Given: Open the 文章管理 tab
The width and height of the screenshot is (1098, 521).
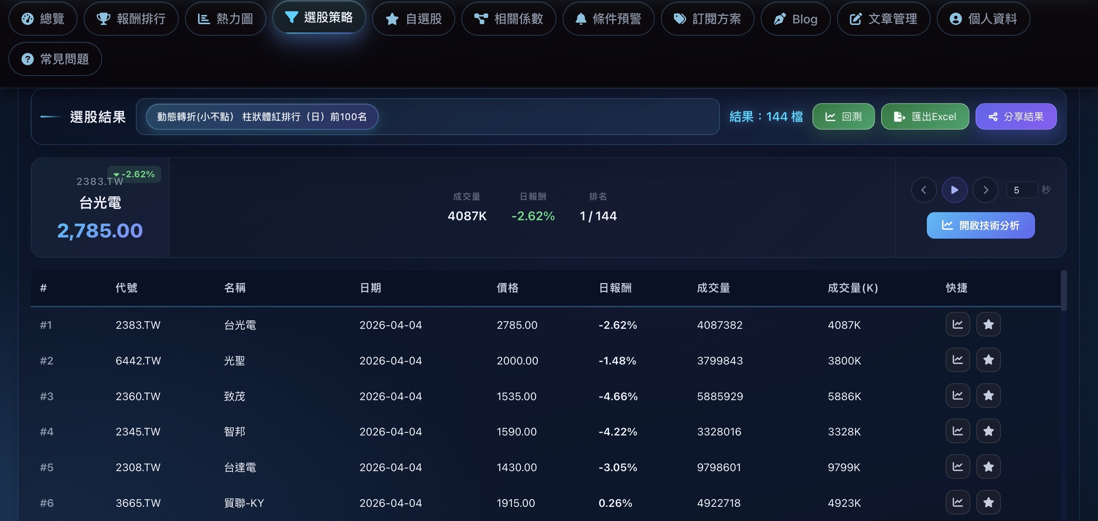Looking at the screenshot, I should [883, 19].
